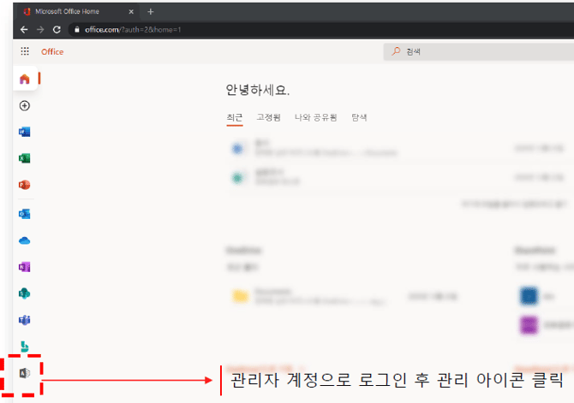Screen dimensions: 574x403
Task: Switch to the 나와 공유됨 tab
Action: coord(315,117)
